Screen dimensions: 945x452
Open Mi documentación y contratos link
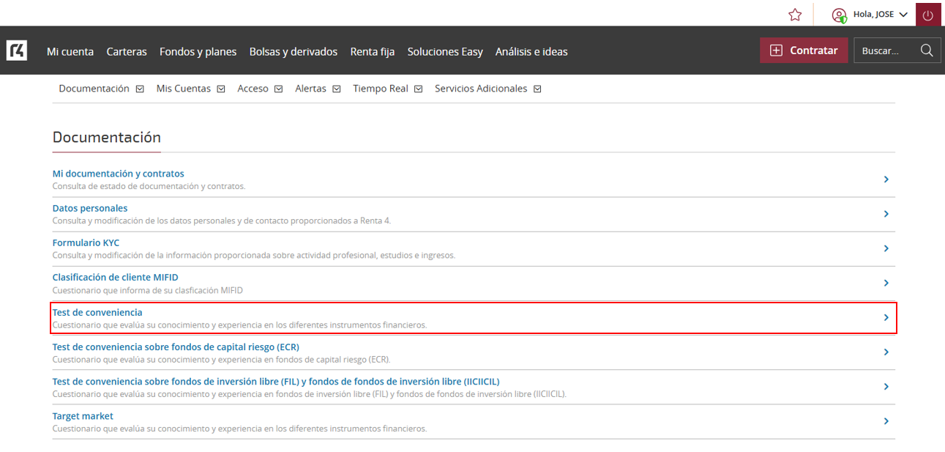coord(119,174)
